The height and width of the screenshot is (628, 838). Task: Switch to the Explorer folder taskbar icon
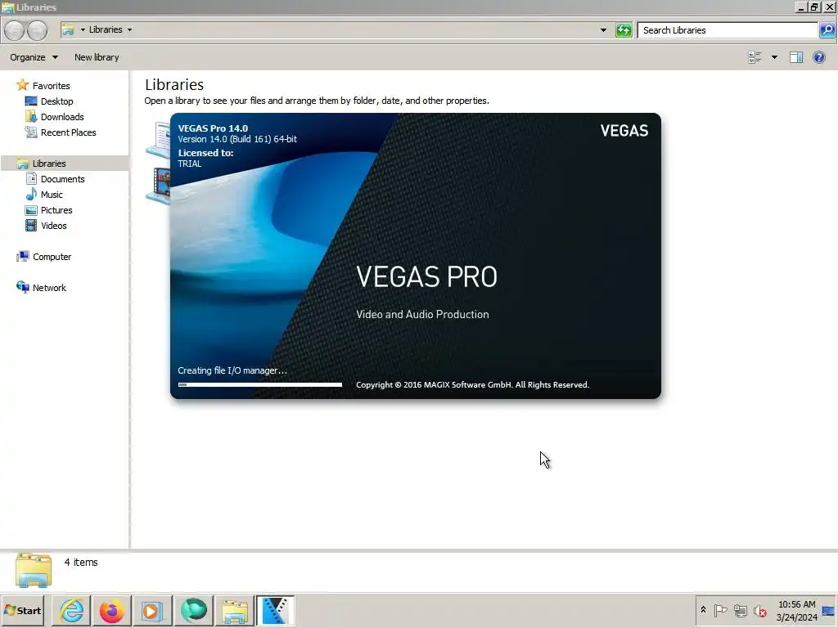(234, 610)
